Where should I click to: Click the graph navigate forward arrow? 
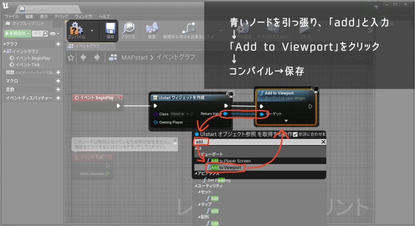(x=97, y=58)
